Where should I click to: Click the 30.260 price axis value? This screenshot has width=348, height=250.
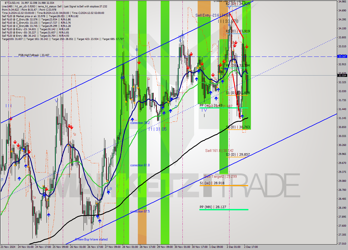(x=342, y=145)
